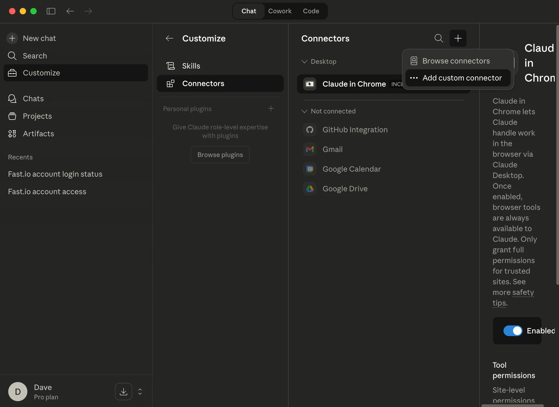Screen dimensions: 559x407
Task: Collapse the Desktop connectors section
Action: (x=304, y=61)
